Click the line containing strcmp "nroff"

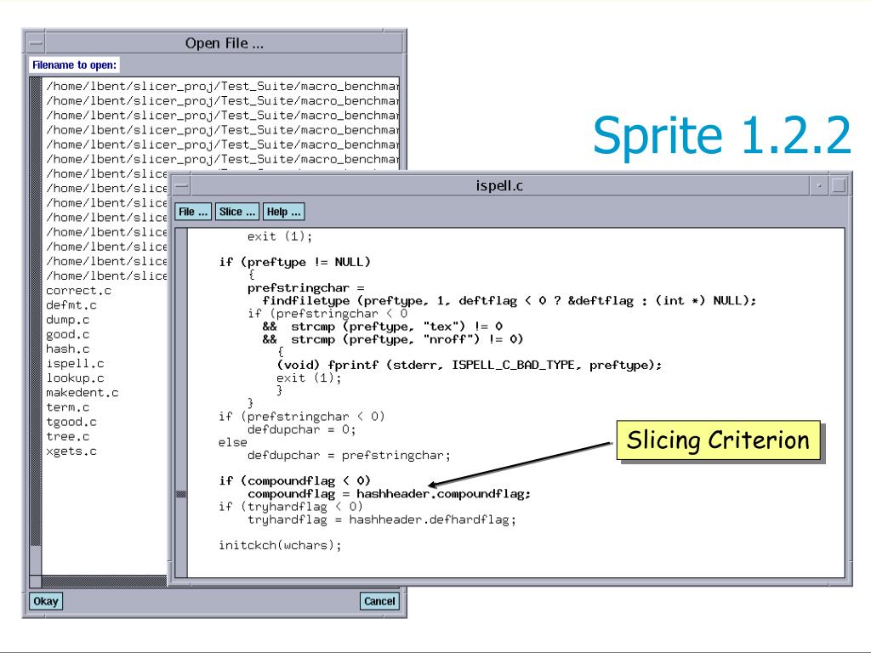pyautogui.click(x=393, y=338)
